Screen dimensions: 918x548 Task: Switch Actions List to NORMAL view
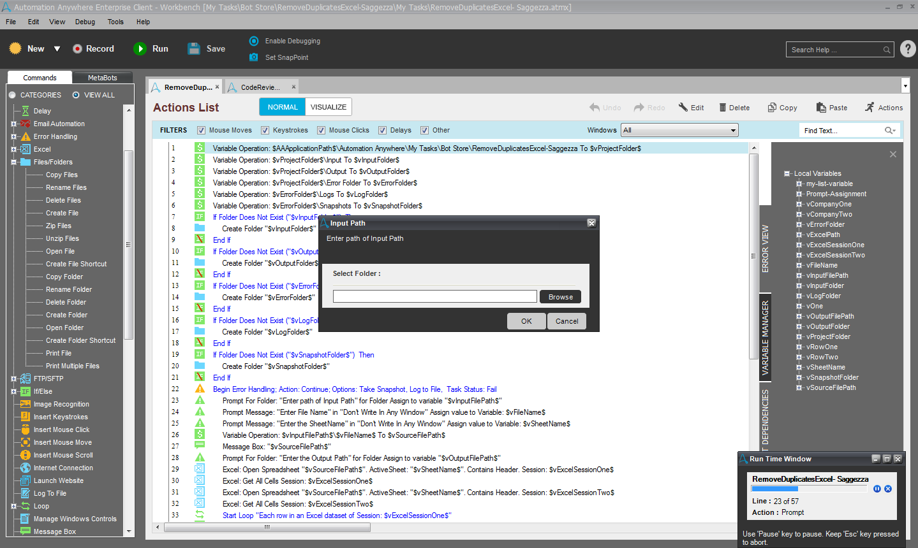[x=283, y=107]
